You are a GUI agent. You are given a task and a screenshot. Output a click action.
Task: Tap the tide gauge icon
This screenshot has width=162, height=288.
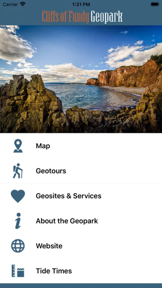click(18, 271)
